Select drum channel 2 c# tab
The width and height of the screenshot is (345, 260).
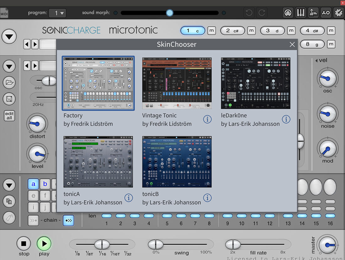[232, 31]
